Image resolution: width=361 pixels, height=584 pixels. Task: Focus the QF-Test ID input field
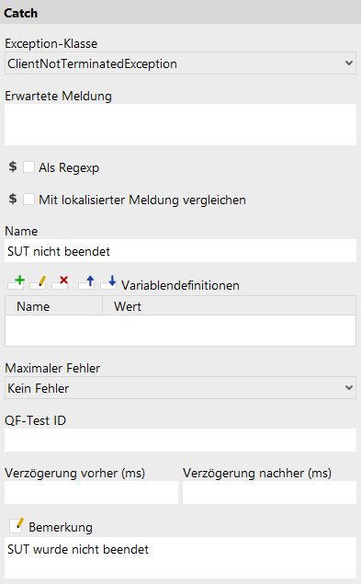coord(180,441)
